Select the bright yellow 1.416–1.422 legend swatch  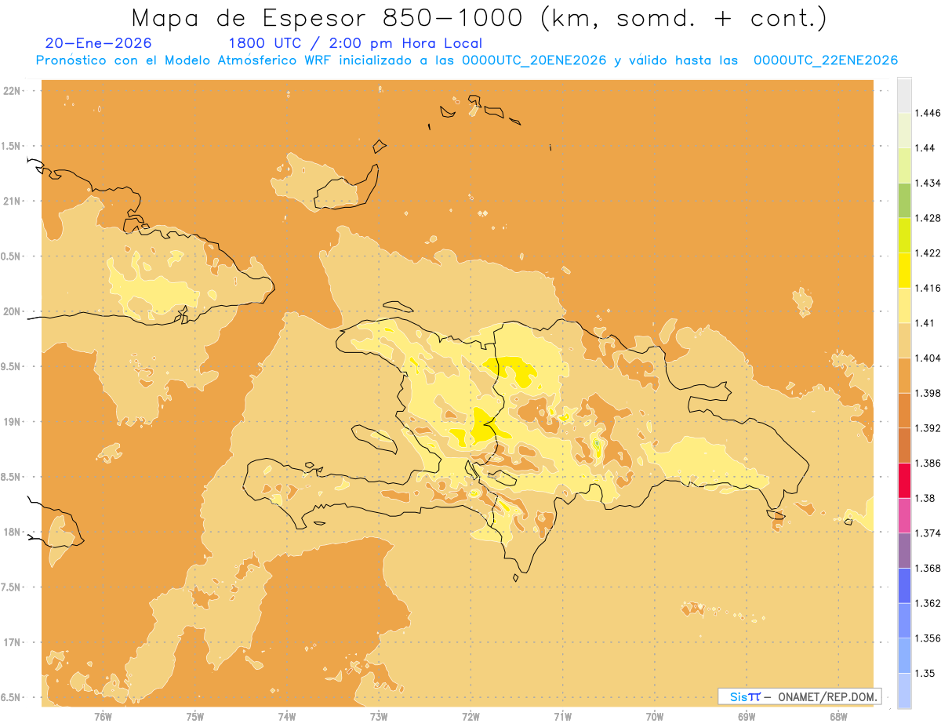click(904, 271)
